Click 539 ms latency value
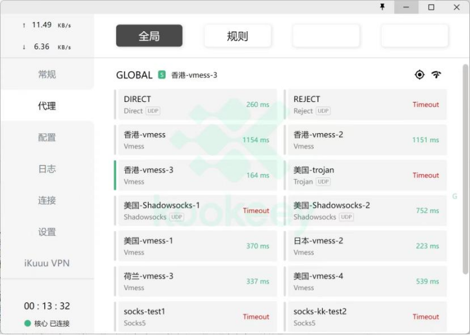 [427, 281]
